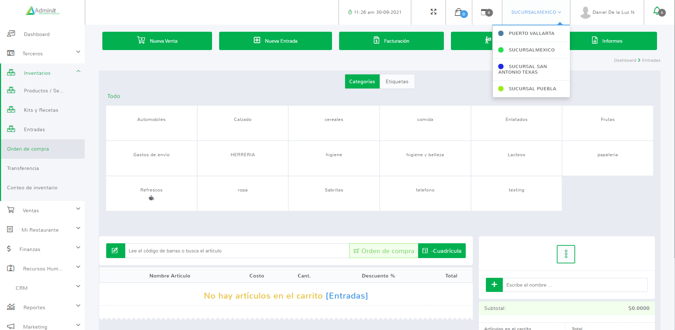Open the Facturación button
675x330 pixels.
point(391,41)
